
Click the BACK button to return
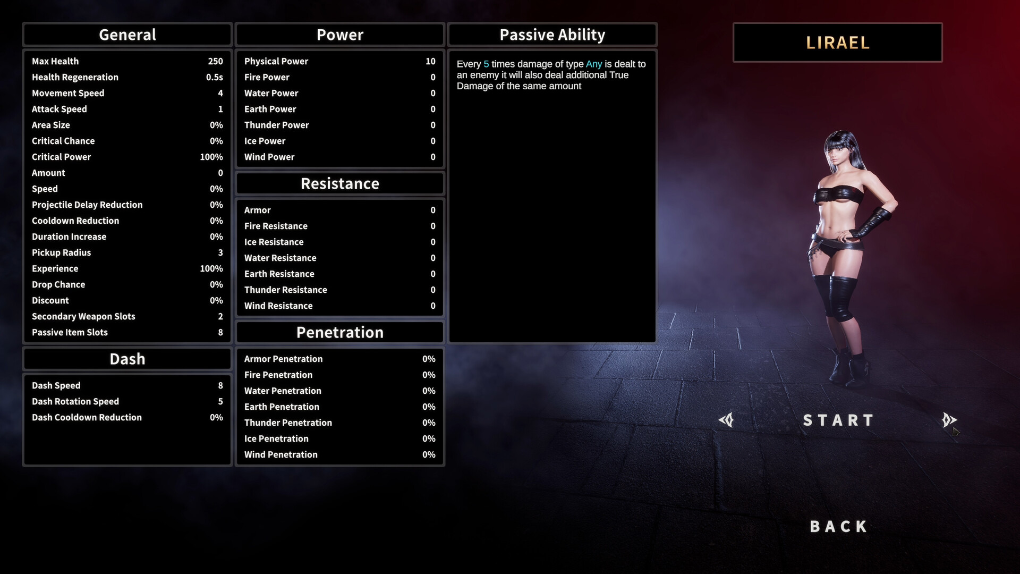(838, 526)
